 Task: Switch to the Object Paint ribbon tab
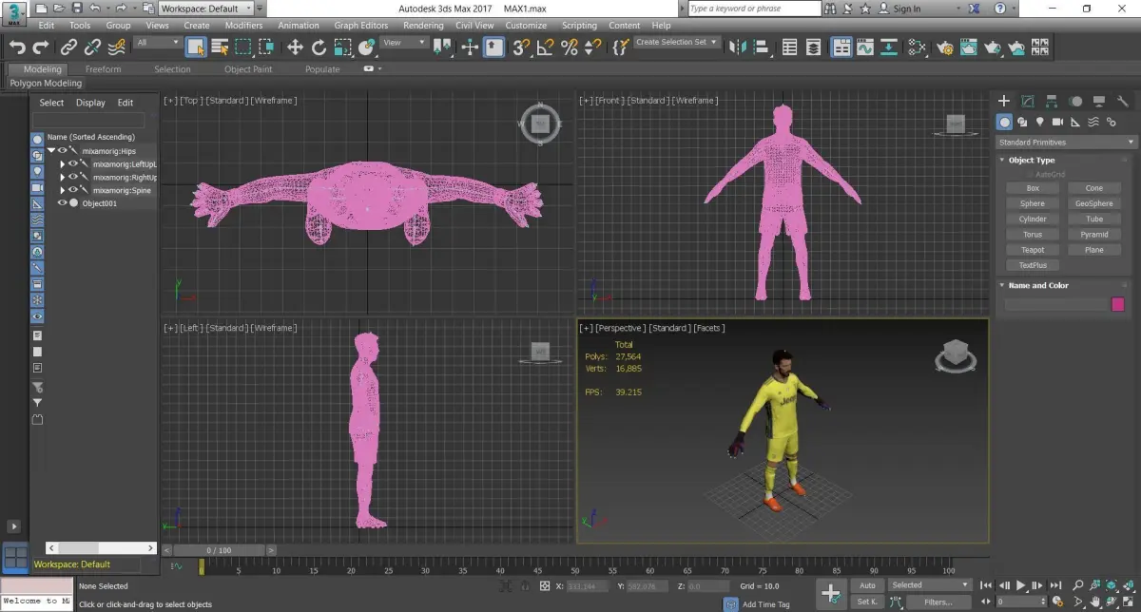pos(248,69)
